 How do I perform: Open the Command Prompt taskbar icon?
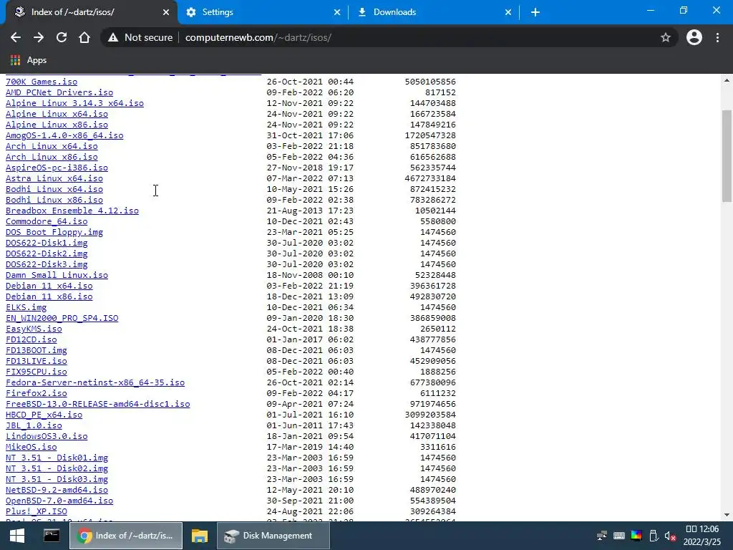tap(52, 536)
